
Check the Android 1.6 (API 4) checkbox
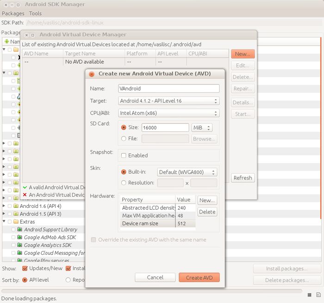pyautogui.click(x=10, y=206)
